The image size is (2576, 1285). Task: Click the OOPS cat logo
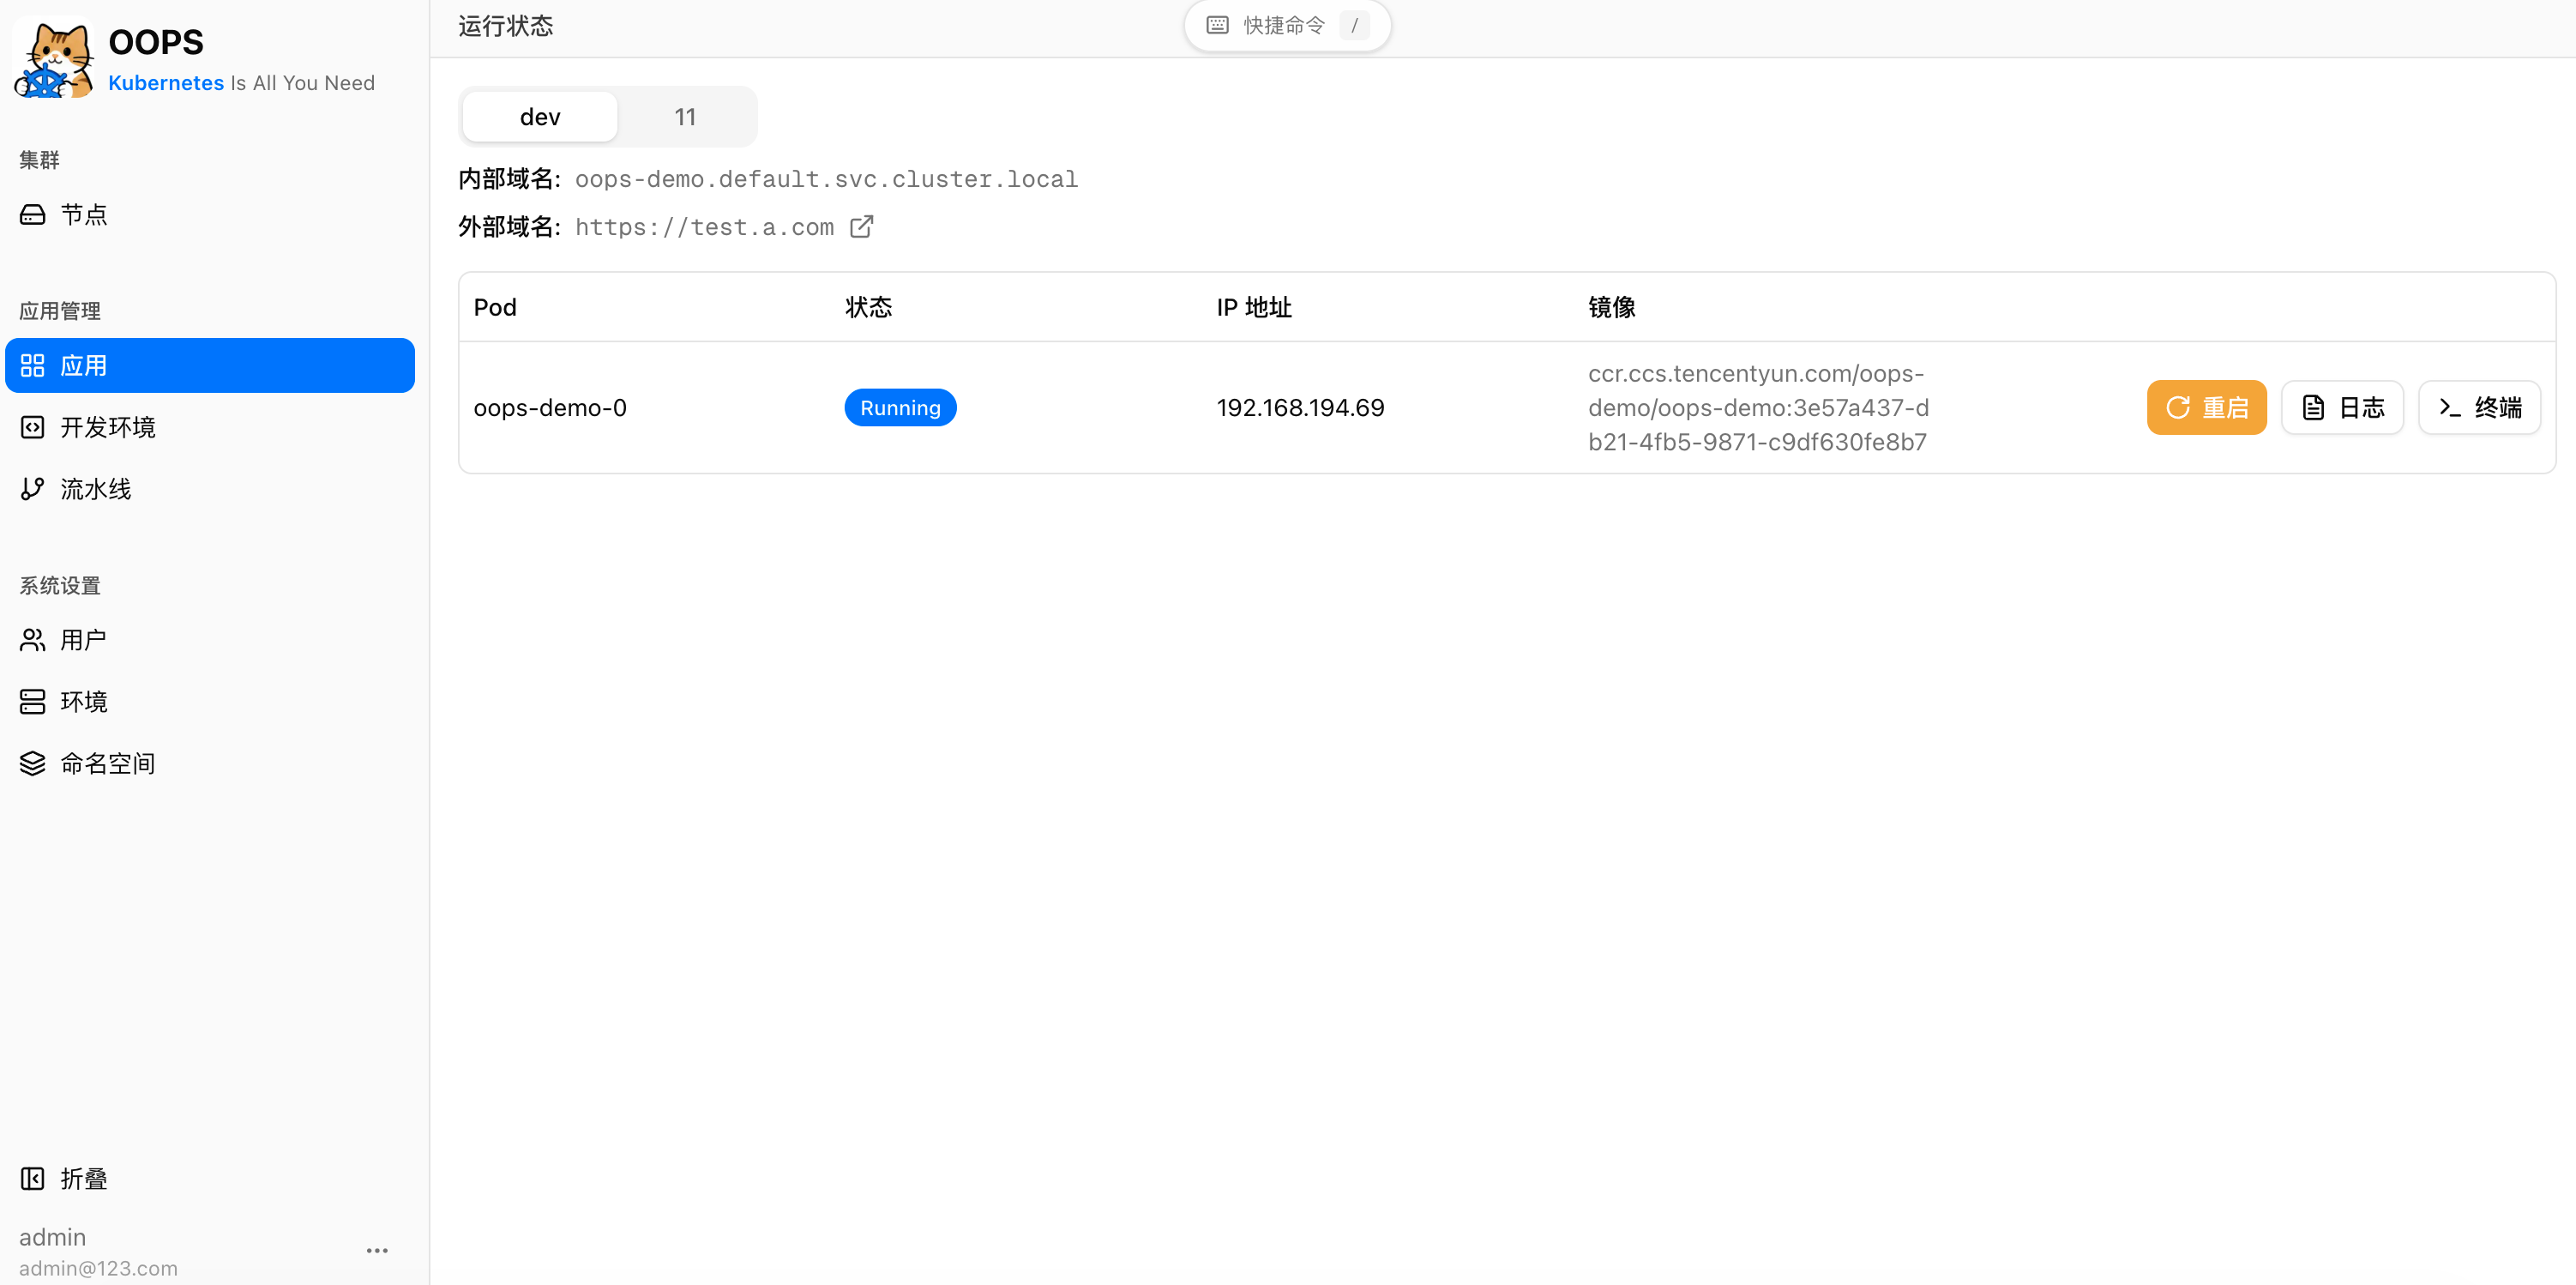[x=54, y=60]
